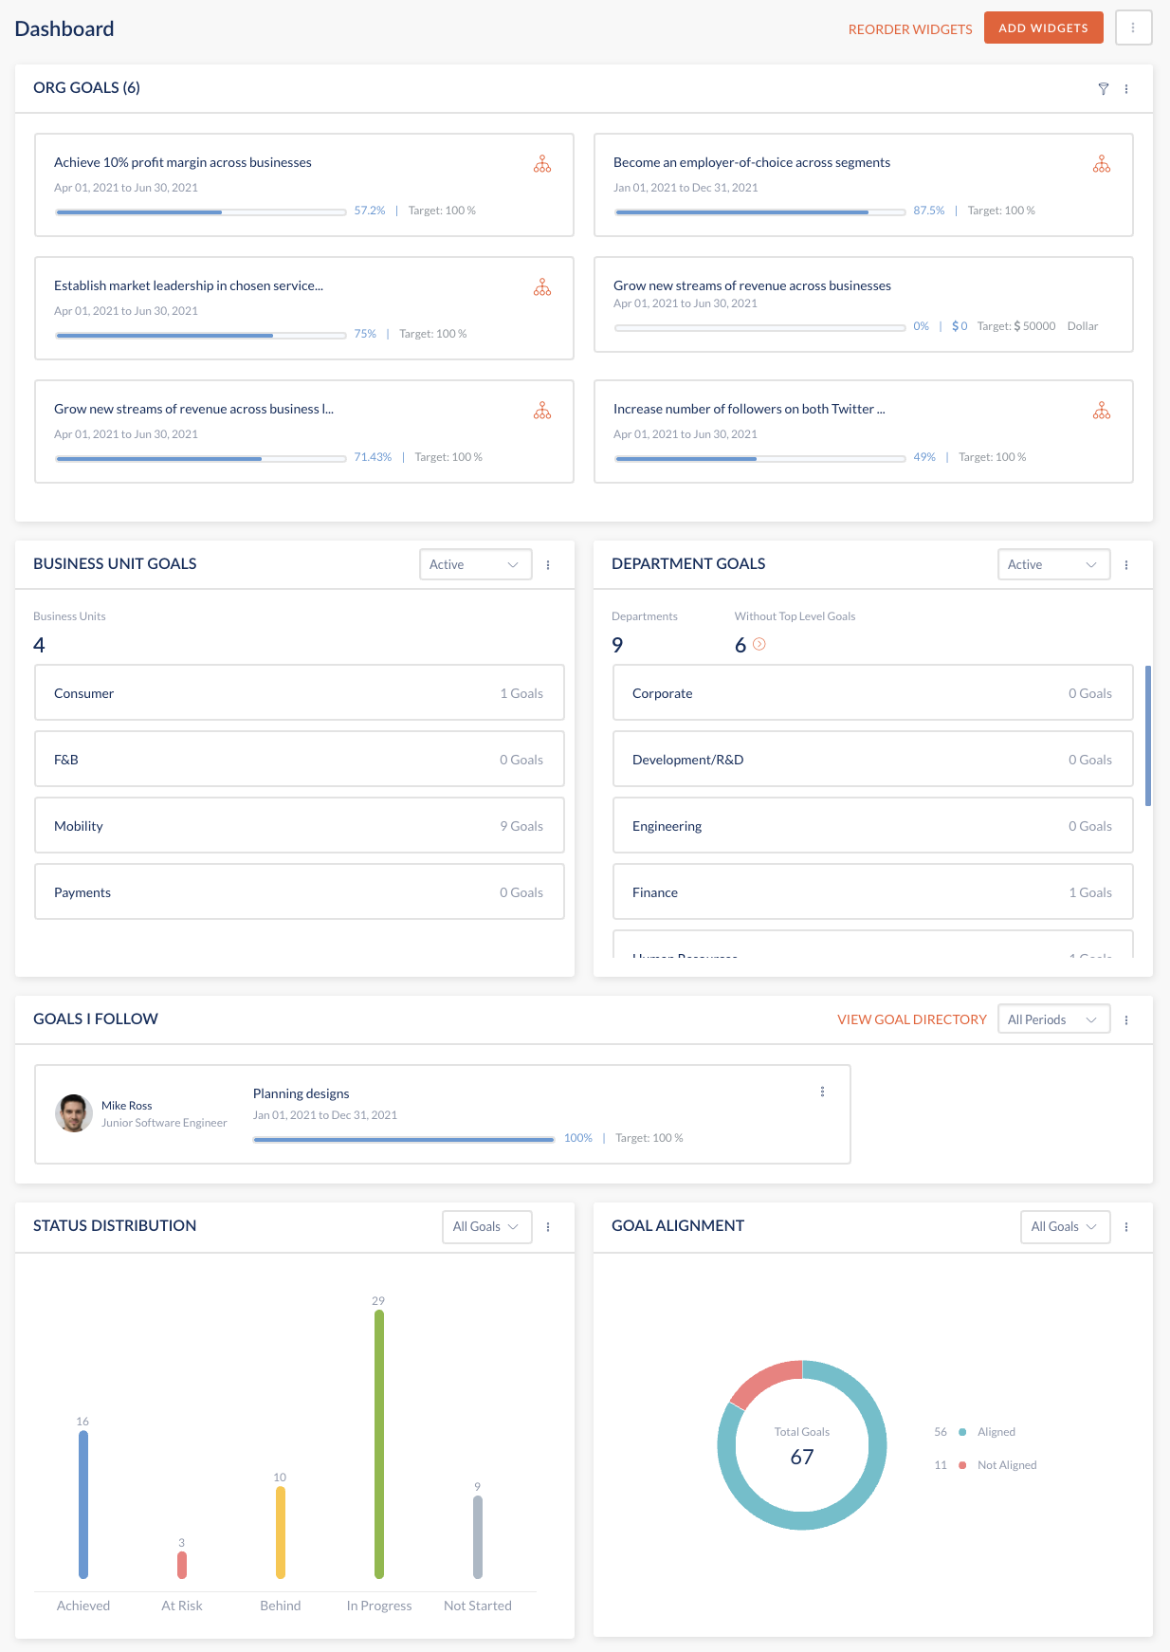This screenshot has width=1170, height=1652.
Task: Click the Reorder Widgets link
Action: click(x=910, y=29)
